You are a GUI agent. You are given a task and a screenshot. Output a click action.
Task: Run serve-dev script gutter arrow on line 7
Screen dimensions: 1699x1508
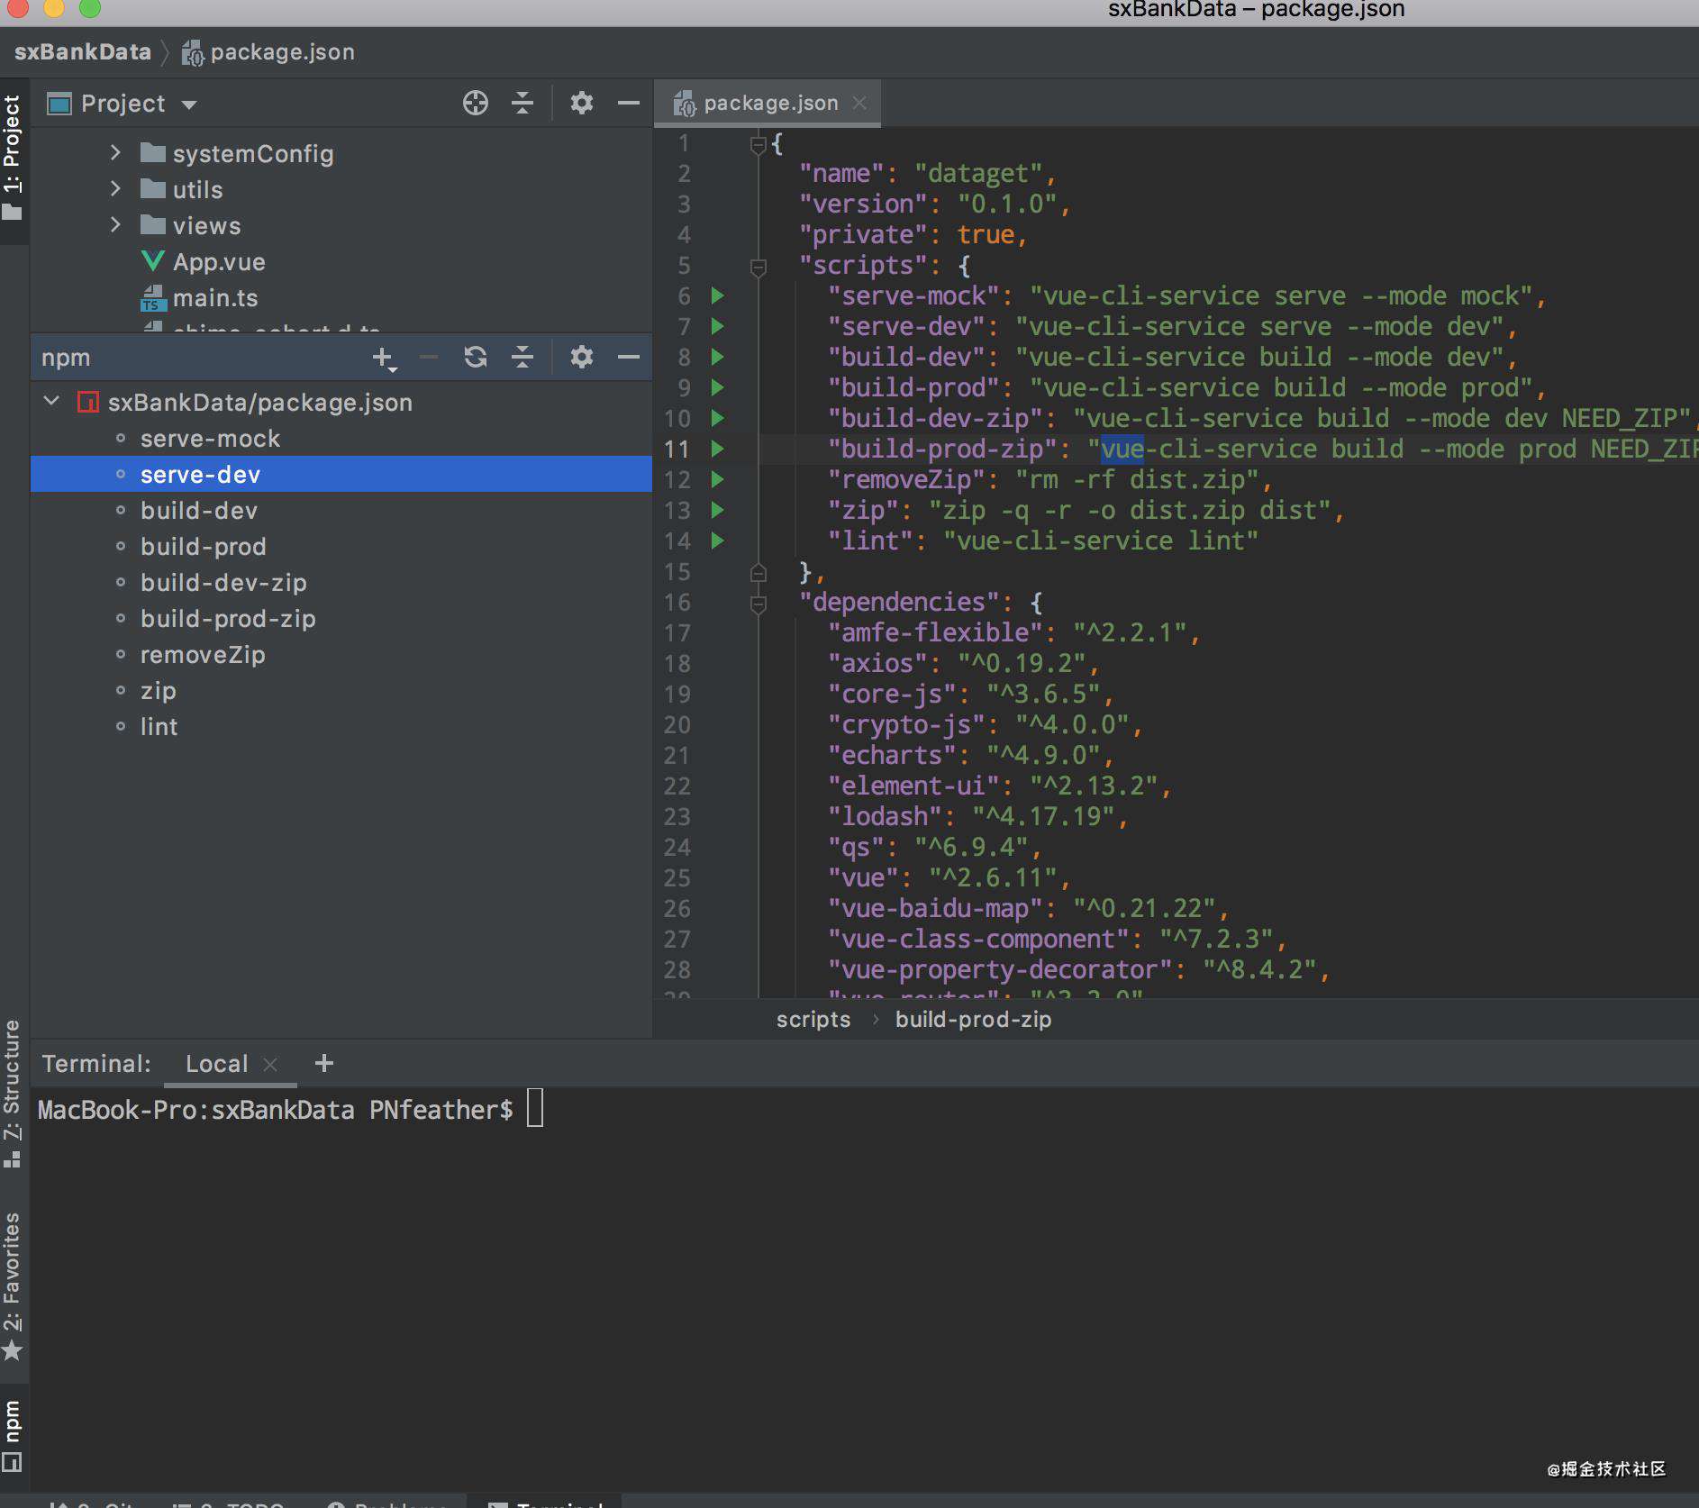pos(718,326)
